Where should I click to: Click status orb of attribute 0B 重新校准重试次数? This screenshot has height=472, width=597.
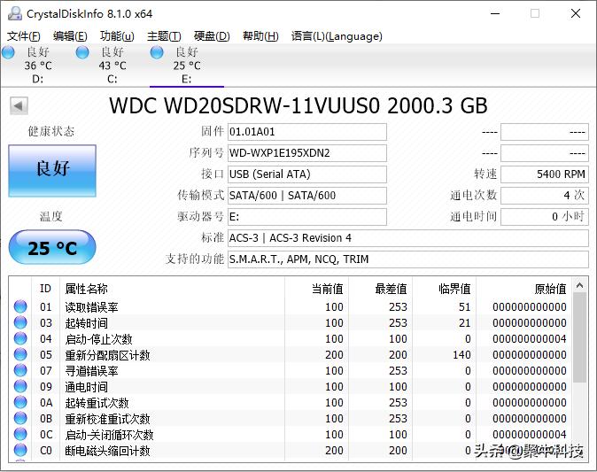[x=20, y=418]
